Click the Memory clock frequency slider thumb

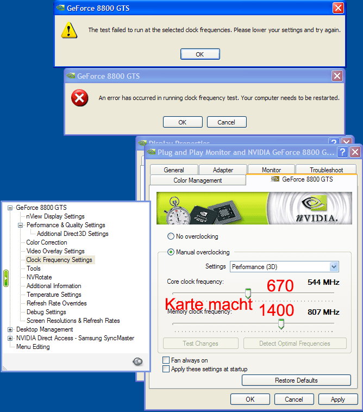(x=281, y=324)
